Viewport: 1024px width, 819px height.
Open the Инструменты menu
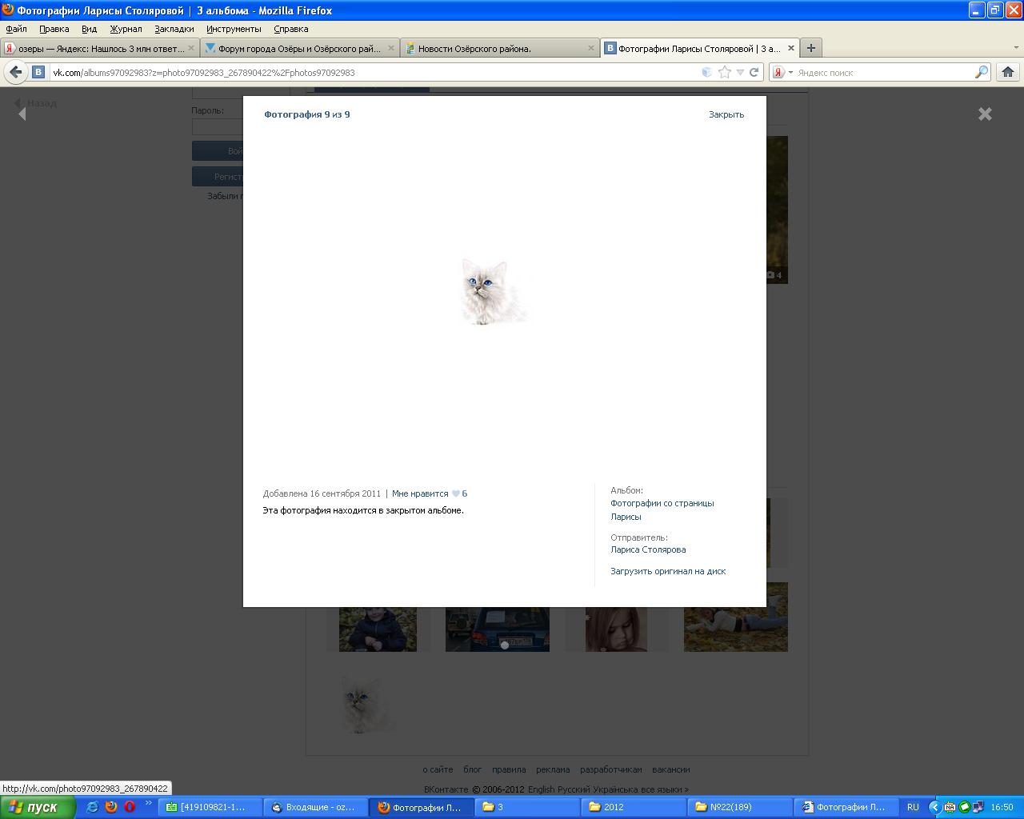pyautogui.click(x=234, y=29)
